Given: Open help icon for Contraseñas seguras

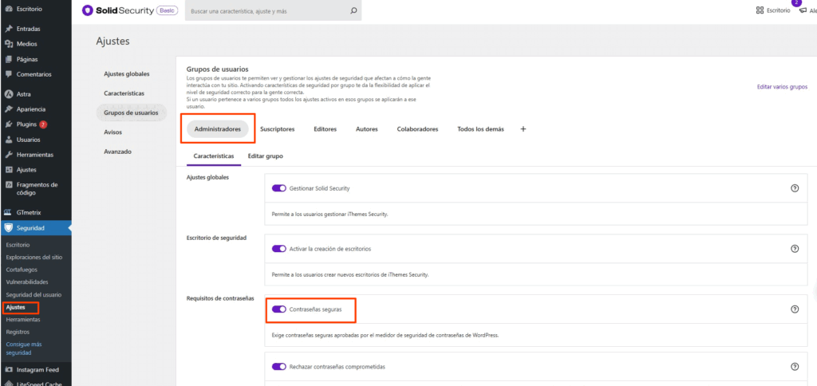Looking at the screenshot, I should point(795,309).
